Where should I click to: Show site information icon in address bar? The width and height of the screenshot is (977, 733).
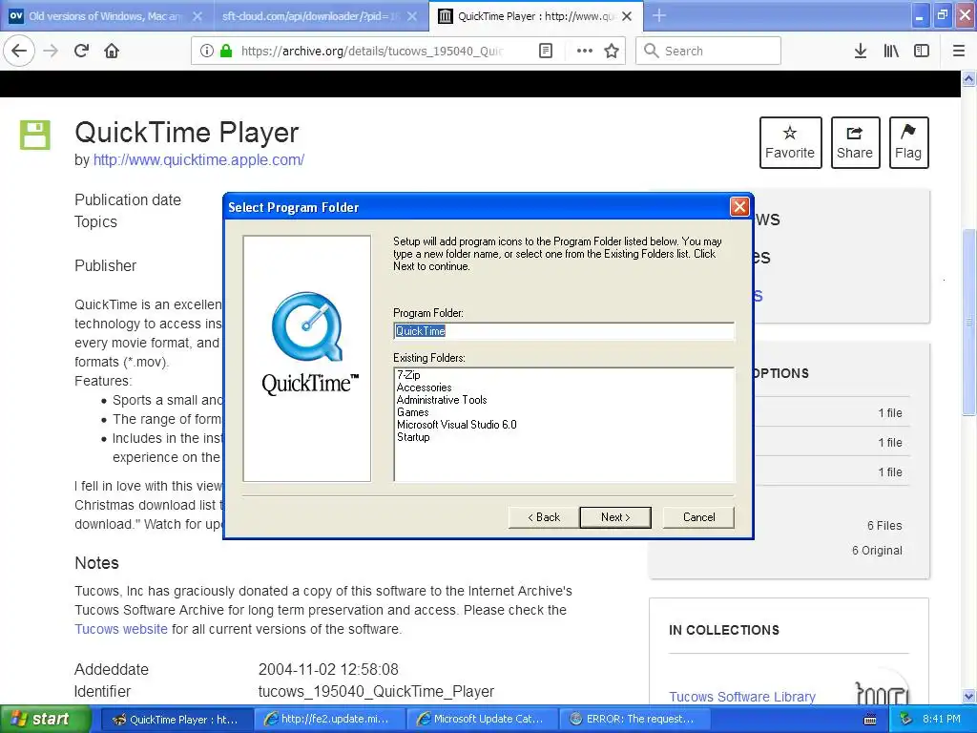click(207, 51)
